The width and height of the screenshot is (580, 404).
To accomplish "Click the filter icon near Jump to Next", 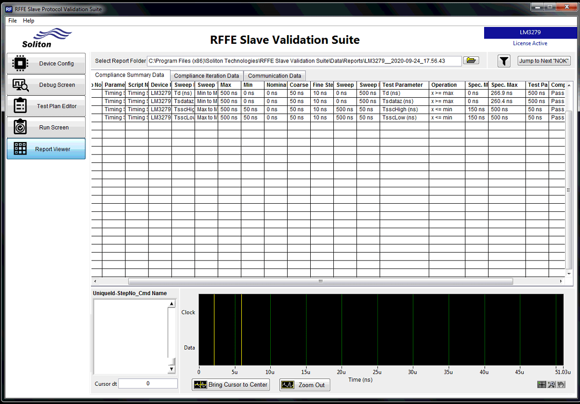I will pyautogui.click(x=504, y=61).
